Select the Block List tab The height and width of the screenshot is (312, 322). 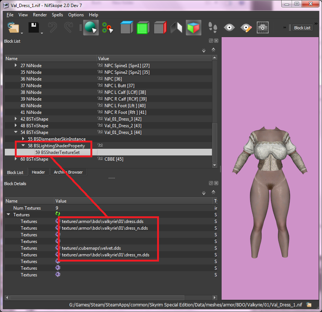click(15, 173)
